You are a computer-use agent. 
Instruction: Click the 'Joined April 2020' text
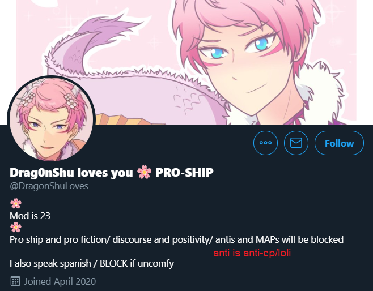(x=60, y=281)
